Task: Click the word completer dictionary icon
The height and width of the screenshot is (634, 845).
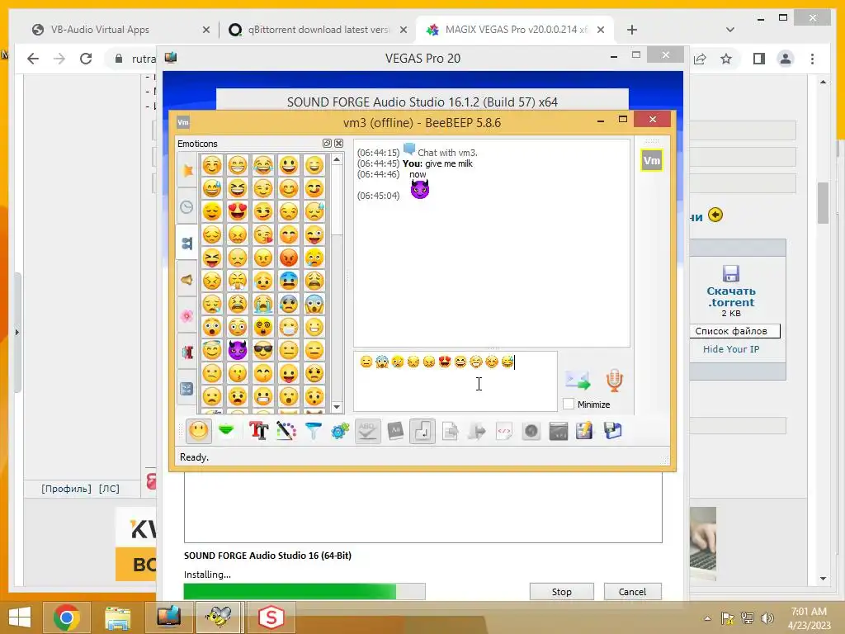Action: [x=395, y=431]
